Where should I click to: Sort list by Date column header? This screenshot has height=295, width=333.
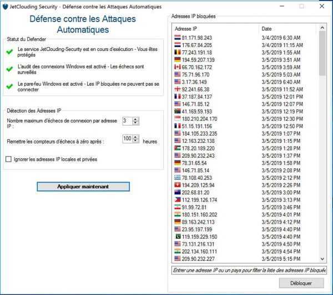[289, 29]
